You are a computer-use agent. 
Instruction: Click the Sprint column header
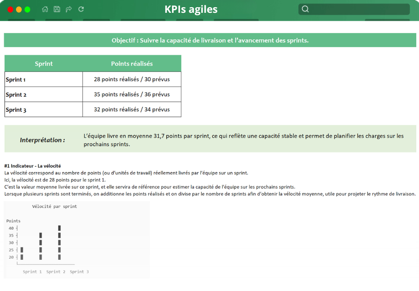click(43, 63)
